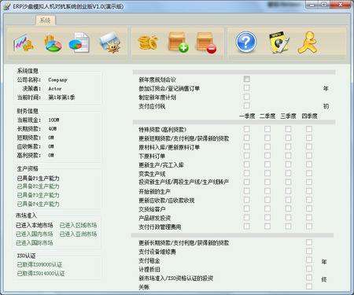This screenshot has height=295, width=354.
Task: Tick the 支付租金 checkbox
Action: point(309,260)
